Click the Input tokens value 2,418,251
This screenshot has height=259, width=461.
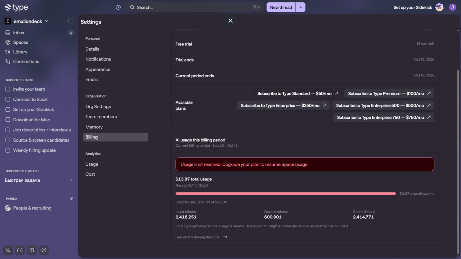[186, 217]
